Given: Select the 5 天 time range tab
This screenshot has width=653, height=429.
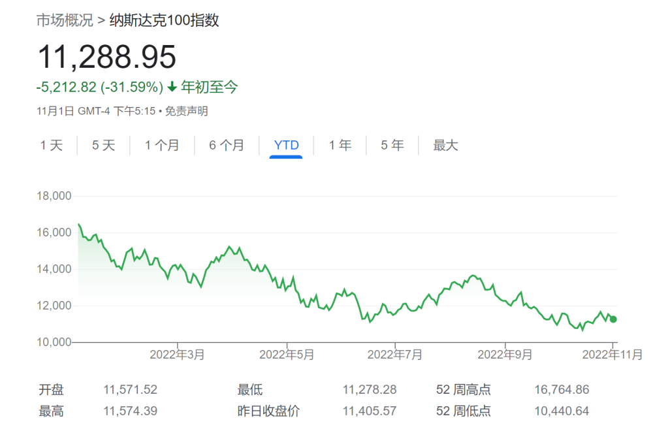Looking at the screenshot, I should pos(103,146).
